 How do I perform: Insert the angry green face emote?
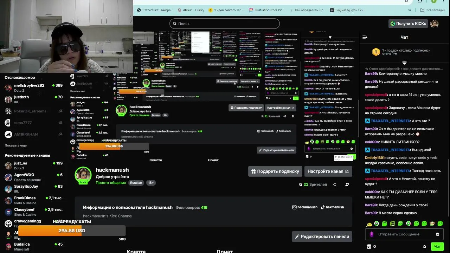392,223
